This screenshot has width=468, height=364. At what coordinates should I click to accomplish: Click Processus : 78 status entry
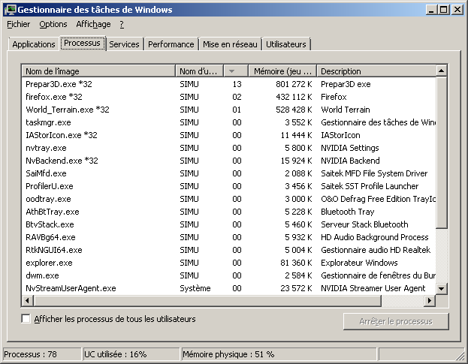tap(42, 354)
